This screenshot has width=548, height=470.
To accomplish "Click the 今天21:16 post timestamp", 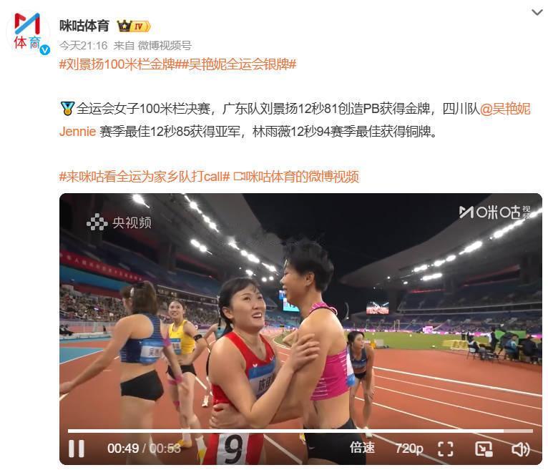I will [83, 46].
